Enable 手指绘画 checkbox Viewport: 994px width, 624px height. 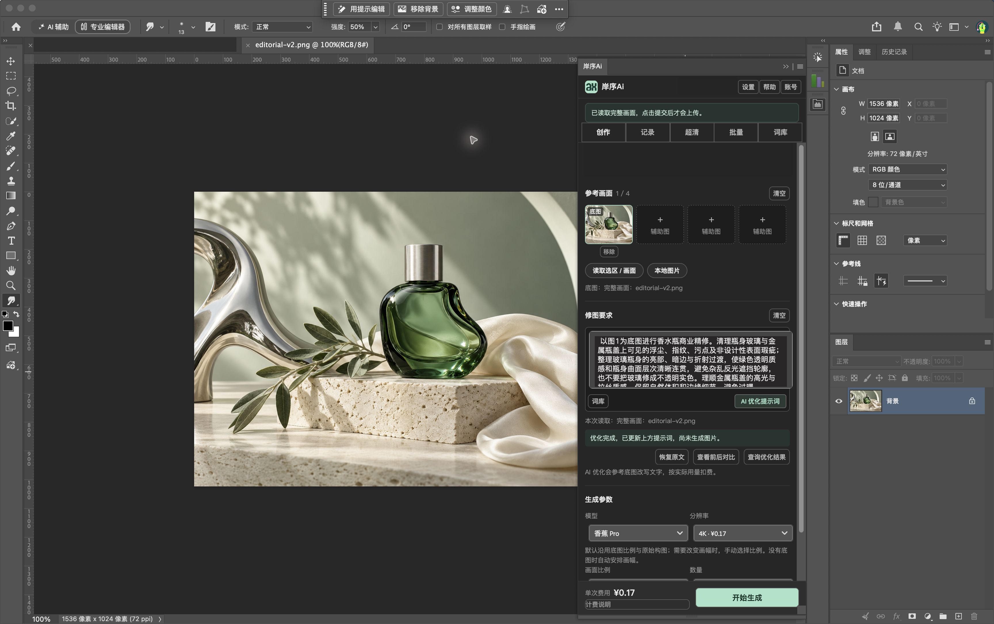(502, 27)
